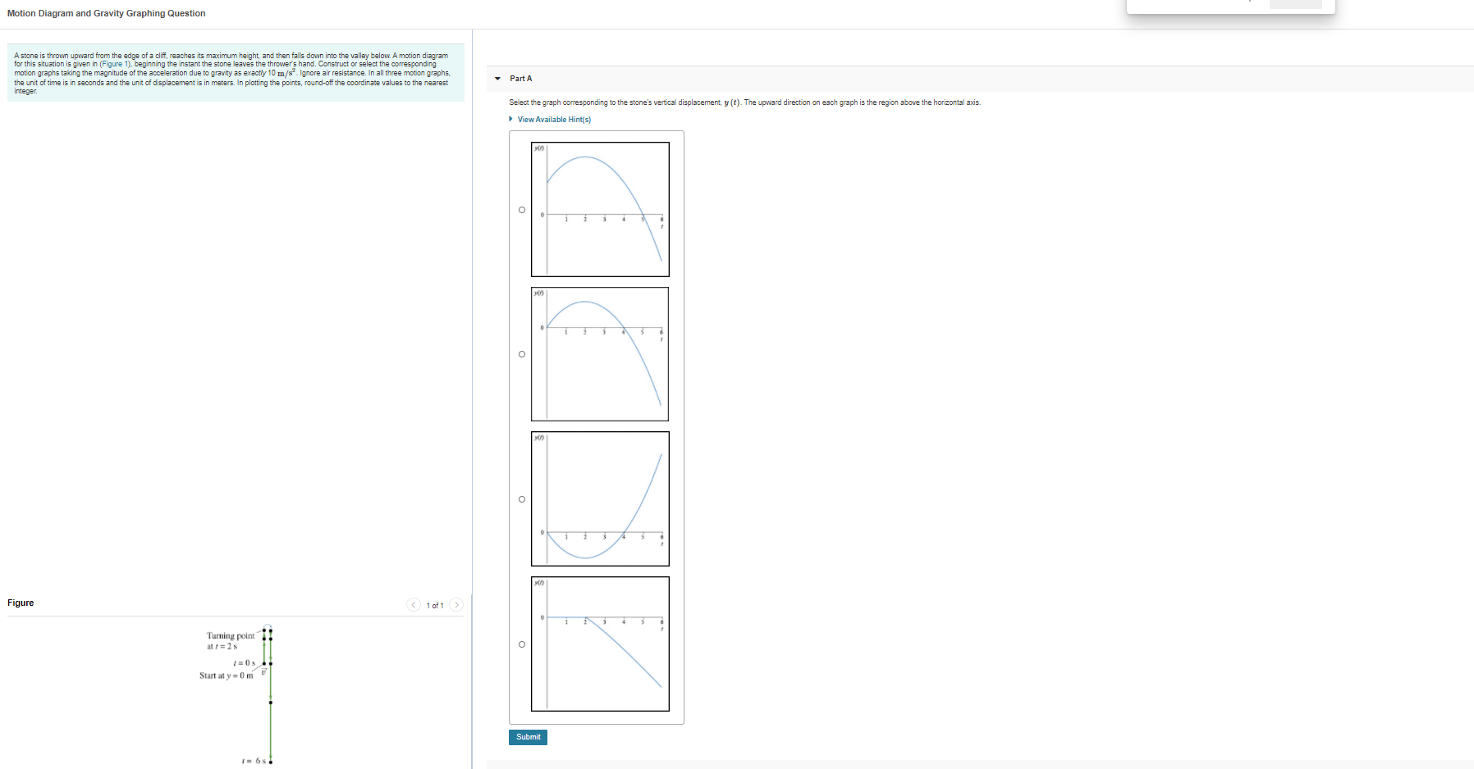1474x769 pixels.
Task: Select the straight declining line graph option
Action: pyautogui.click(x=521, y=644)
